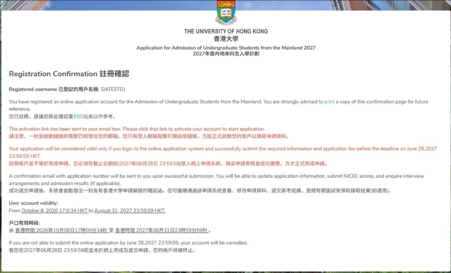Click the 'print' link in English paragraph
This screenshot has width=451, height=273.
tap(329, 102)
